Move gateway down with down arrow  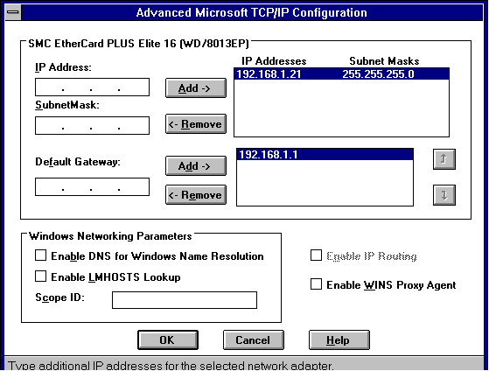pyautogui.click(x=444, y=195)
